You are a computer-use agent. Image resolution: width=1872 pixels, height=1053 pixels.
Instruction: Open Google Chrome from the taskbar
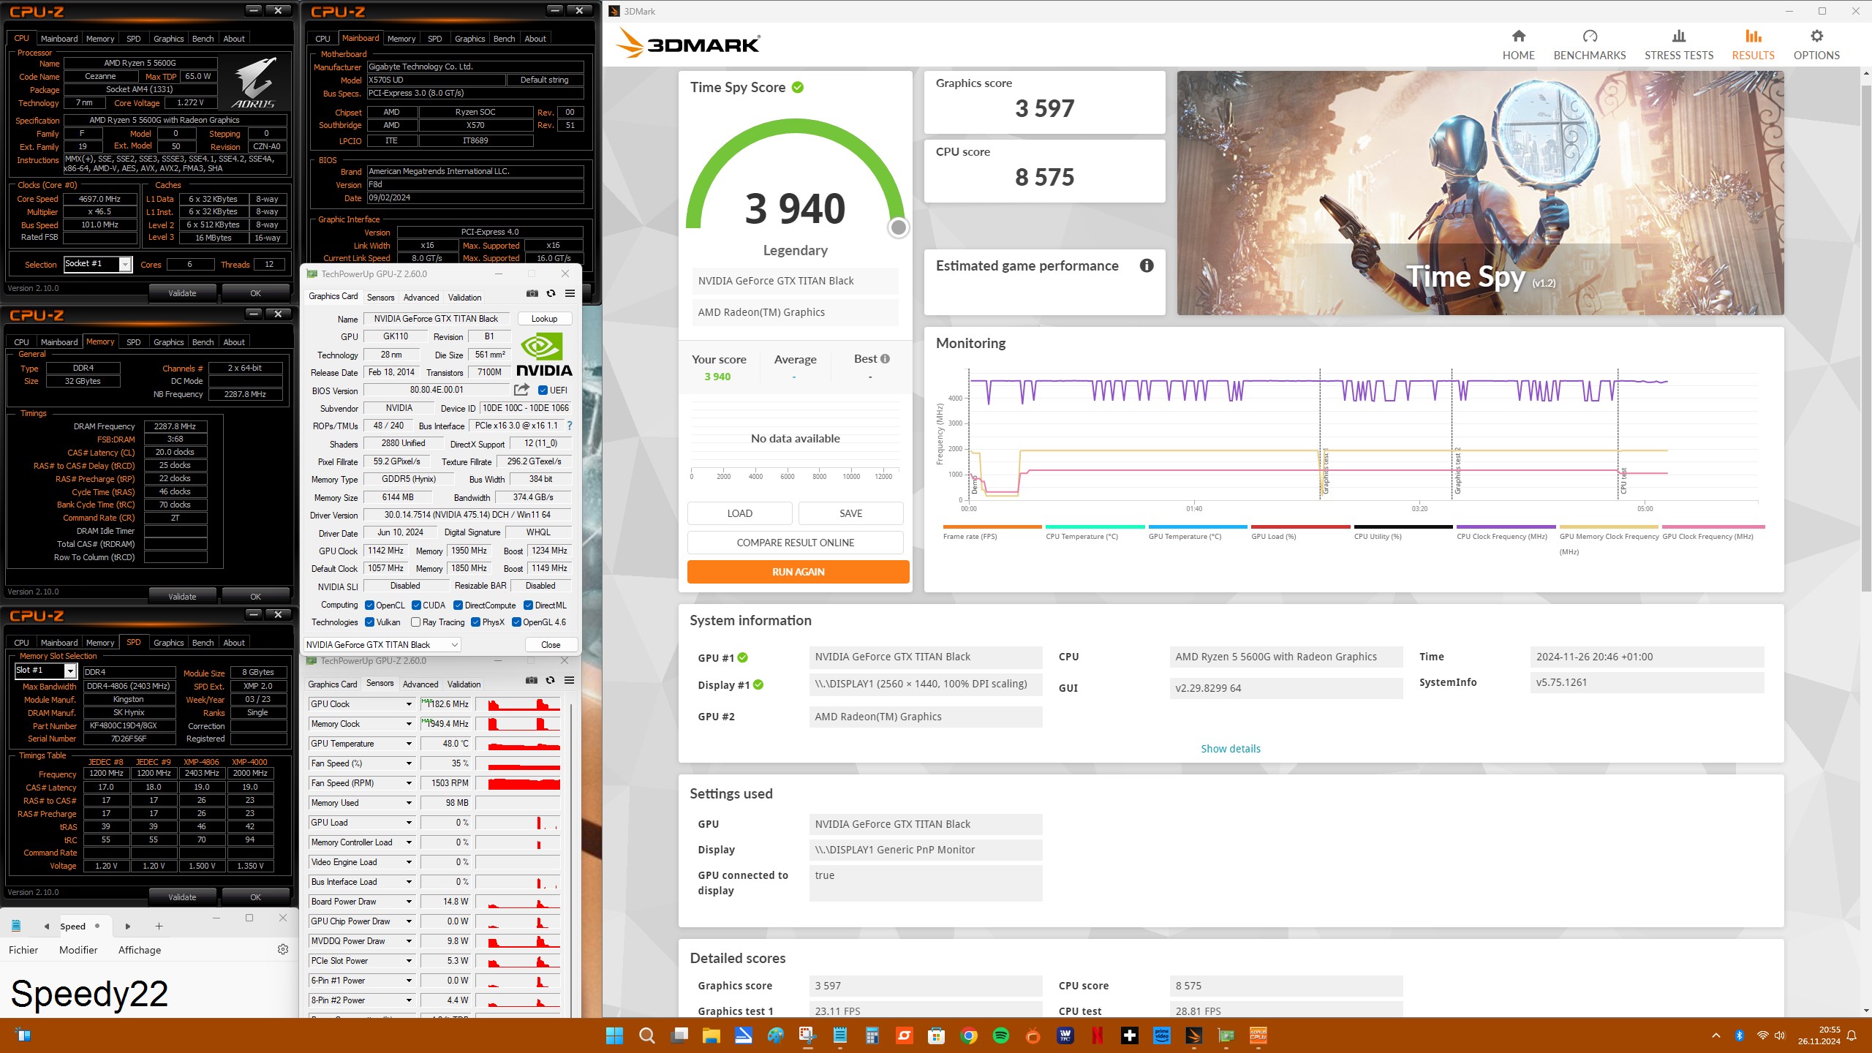pos(969,1035)
